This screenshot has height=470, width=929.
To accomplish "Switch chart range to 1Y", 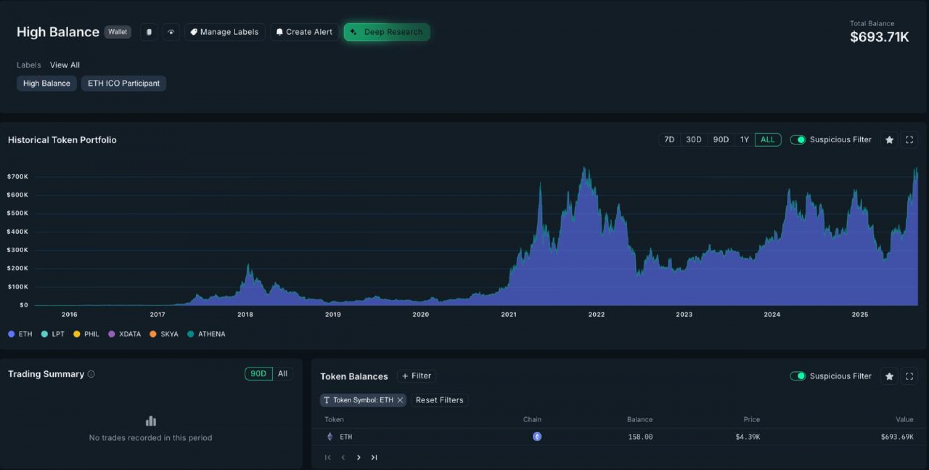I will [744, 140].
